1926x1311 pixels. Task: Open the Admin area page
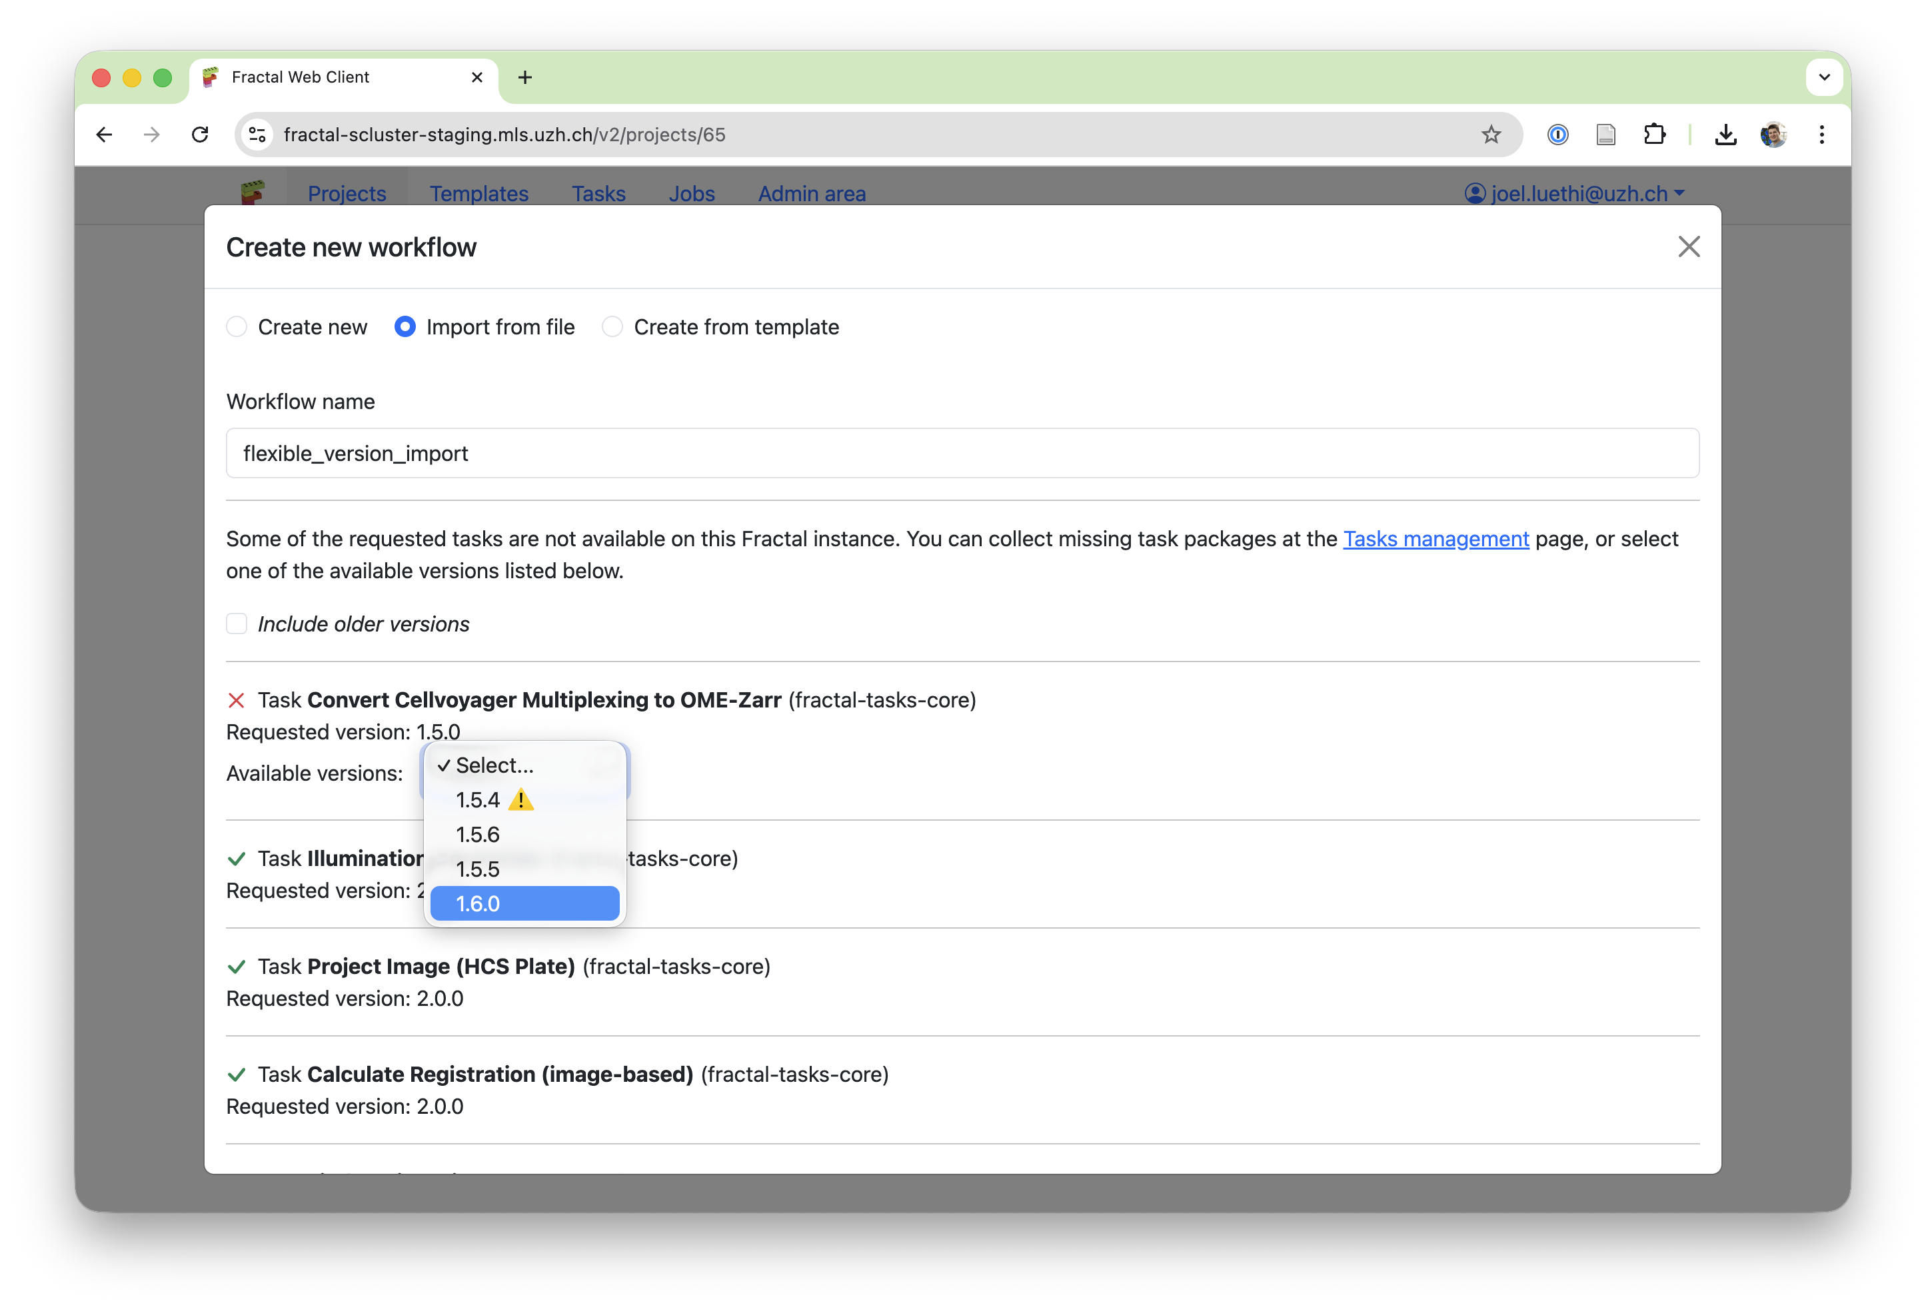click(811, 193)
